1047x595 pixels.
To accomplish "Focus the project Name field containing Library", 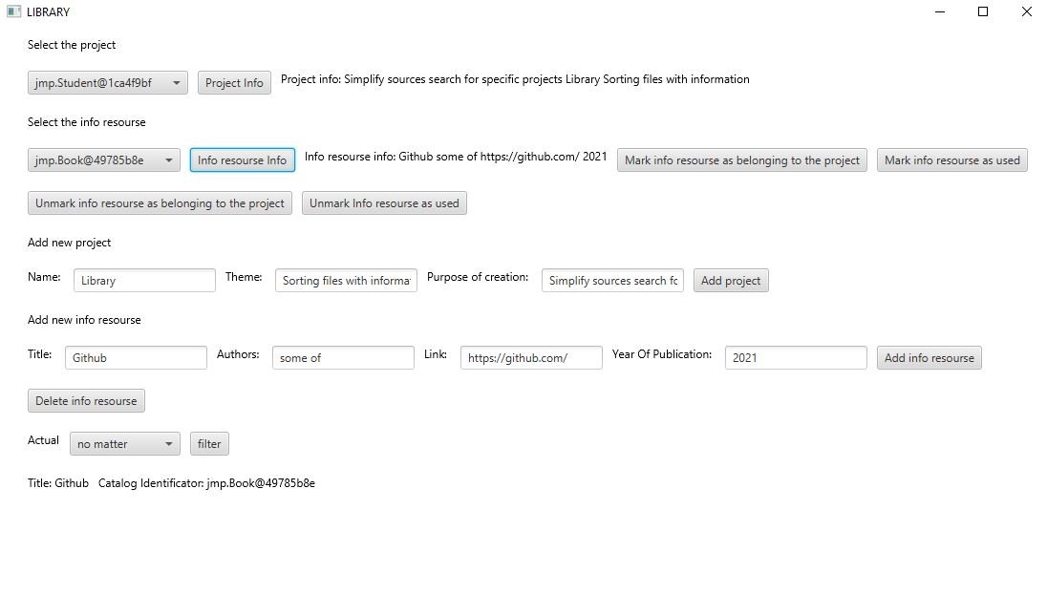I will click(x=144, y=281).
